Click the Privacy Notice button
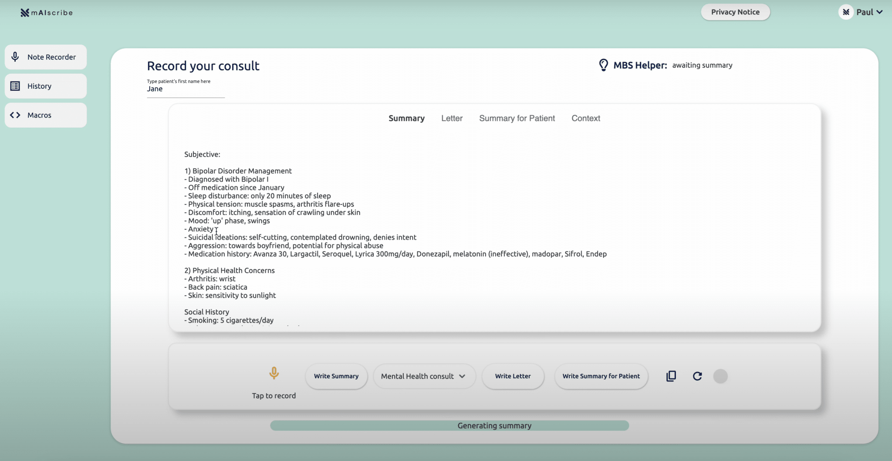Viewport: 892px width, 461px height. point(735,12)
